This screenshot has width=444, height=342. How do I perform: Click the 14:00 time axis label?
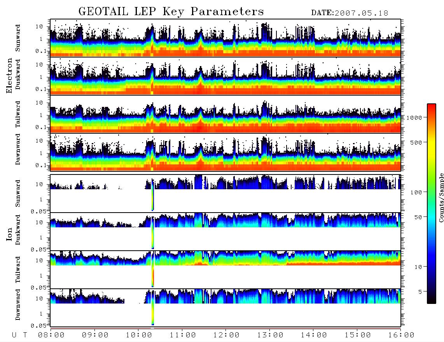coord(314,335)
